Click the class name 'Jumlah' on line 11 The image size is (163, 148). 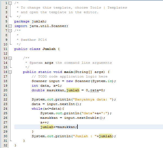[49, 49]
